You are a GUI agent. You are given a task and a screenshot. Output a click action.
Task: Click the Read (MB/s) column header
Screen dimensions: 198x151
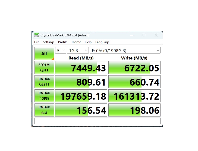(81, 58)
